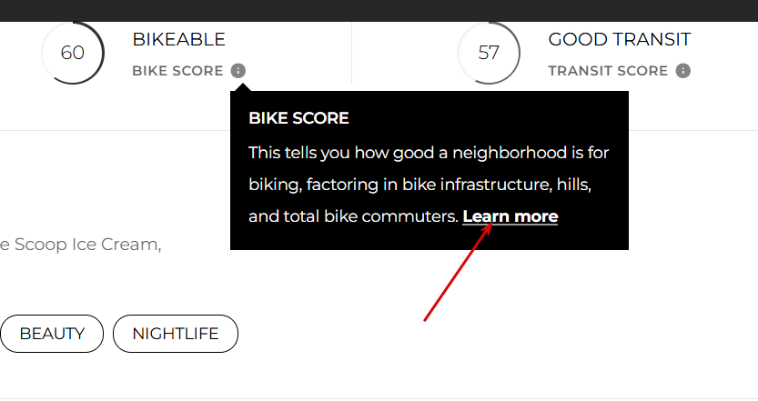The height and width of the screenshot is (401, 758).
Task: Click the GOOD TRANSIT heading
Action: [620, 40]
